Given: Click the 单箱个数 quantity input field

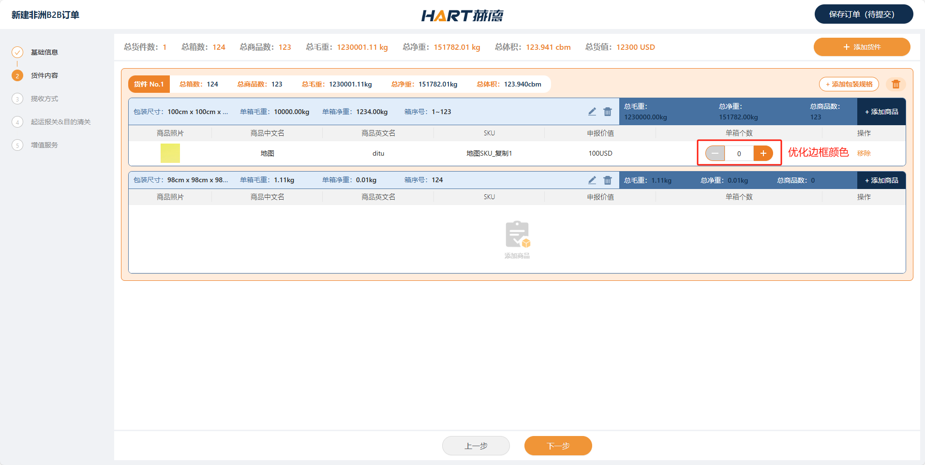Looking at the screenshot, I should [739, 153].
